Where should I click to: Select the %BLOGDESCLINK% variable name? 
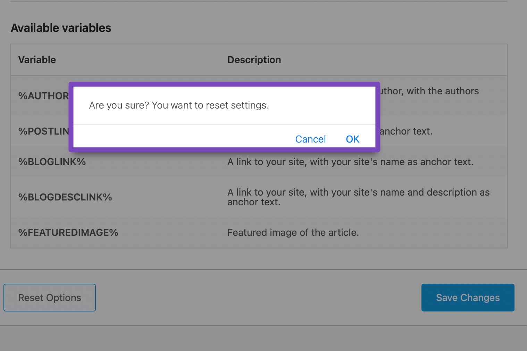[x=65, y=197]
